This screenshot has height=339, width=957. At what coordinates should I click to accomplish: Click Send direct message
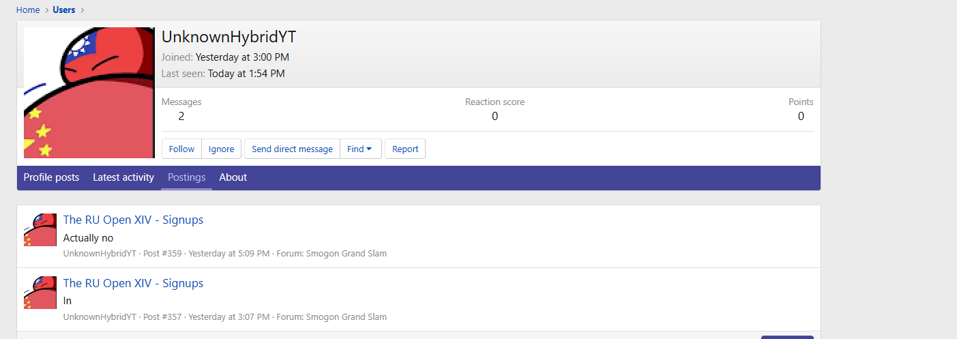292,149
